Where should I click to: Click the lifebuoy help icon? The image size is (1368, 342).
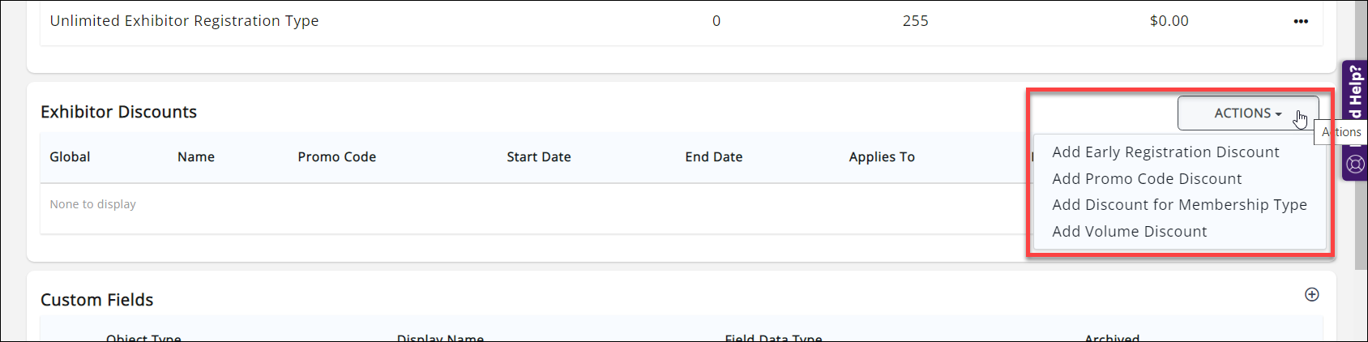pyautogui.click(x=1355, y=165)
